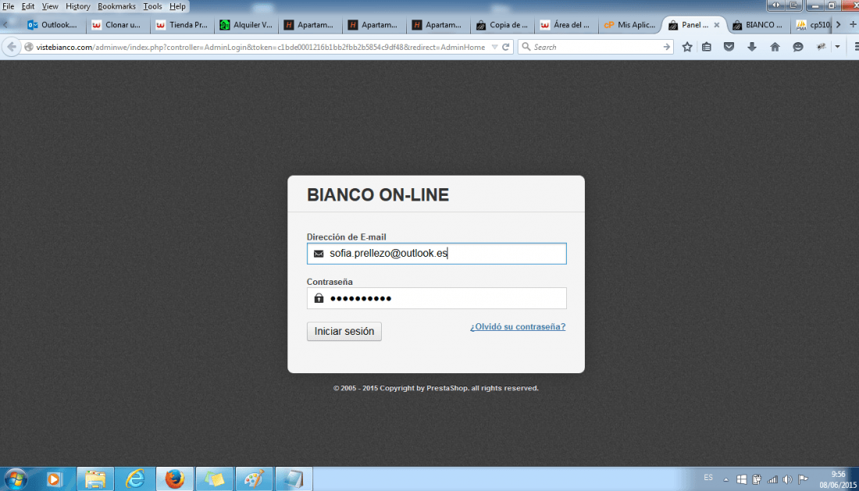The image size is (859, 491).
Task: Switch to the cp510 tab
Action: pos(813,25)
